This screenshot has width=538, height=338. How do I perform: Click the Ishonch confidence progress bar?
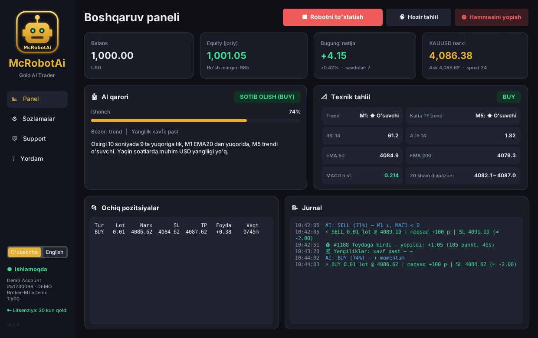pos(196,120)
